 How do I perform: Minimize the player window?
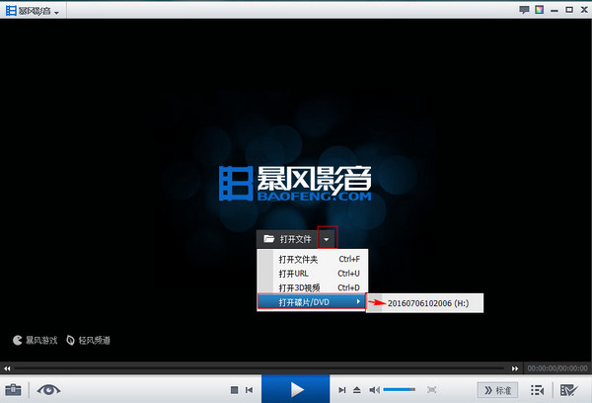pos(555,10)
